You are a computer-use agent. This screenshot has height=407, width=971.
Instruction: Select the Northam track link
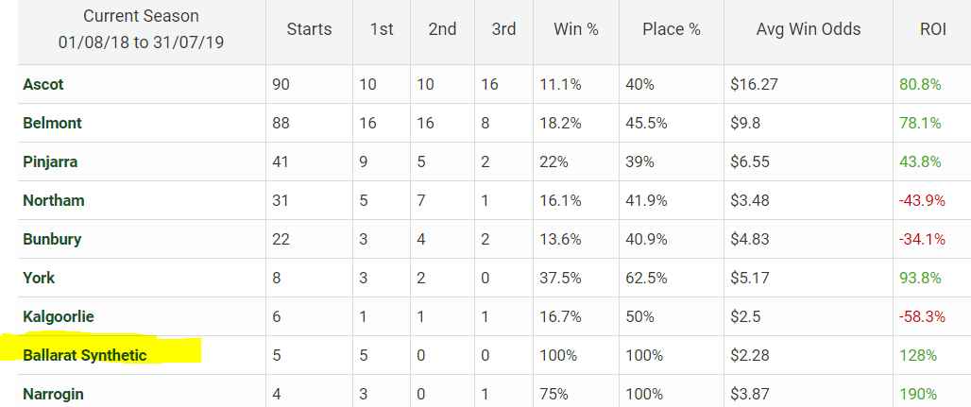(53, 200)
